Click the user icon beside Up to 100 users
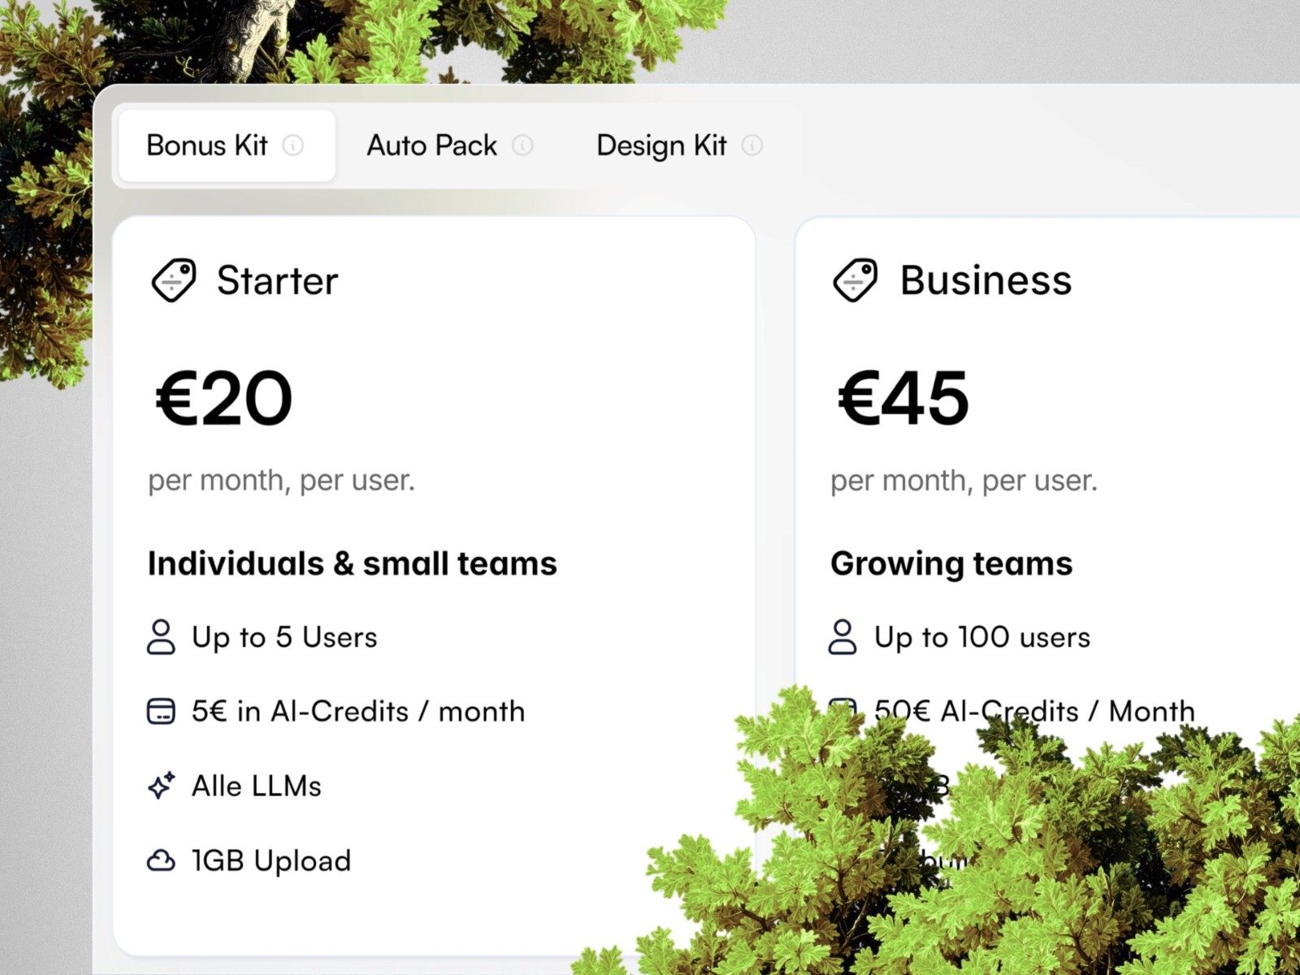 pyautogui.click(x=843, y=637)
